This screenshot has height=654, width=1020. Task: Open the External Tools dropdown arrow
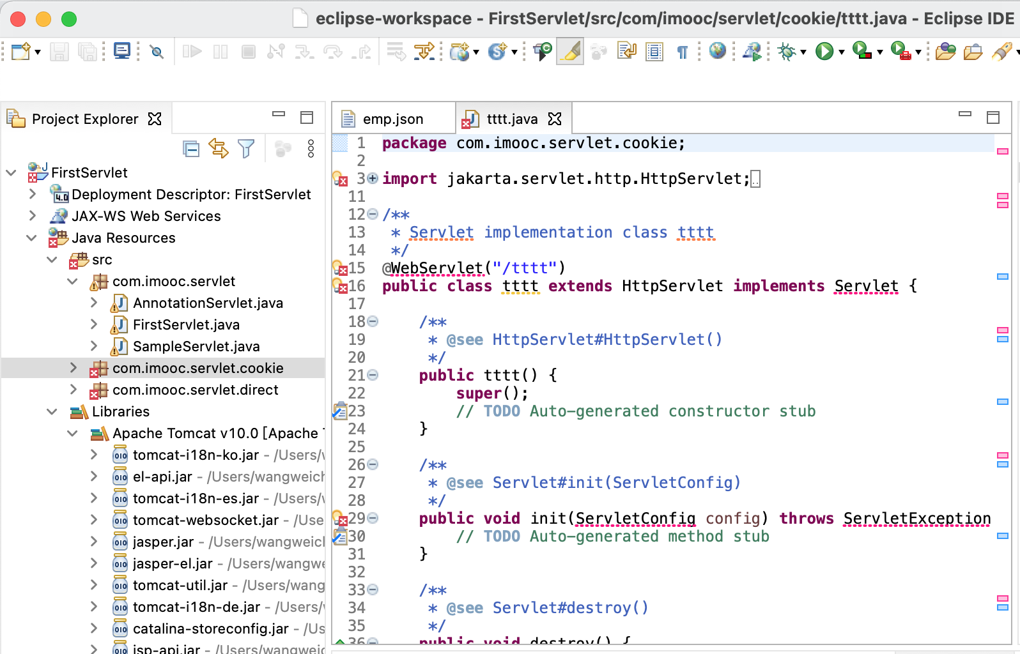pyautogui.click(x=918, y=52)
